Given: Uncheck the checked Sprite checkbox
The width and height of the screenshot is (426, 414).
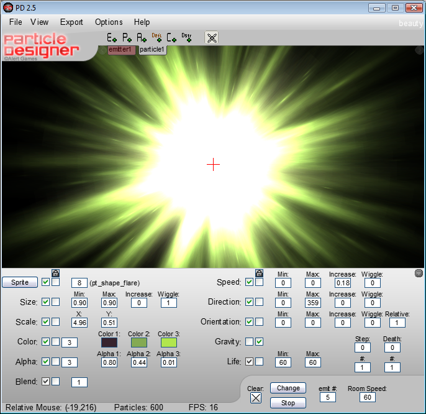Looking at the screenshot, I should [x=45, y=282].
